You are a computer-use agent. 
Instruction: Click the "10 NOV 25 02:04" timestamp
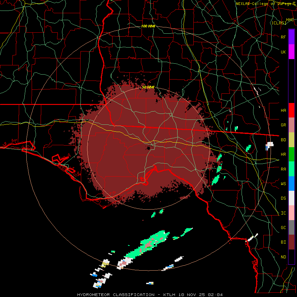(201, 295)
